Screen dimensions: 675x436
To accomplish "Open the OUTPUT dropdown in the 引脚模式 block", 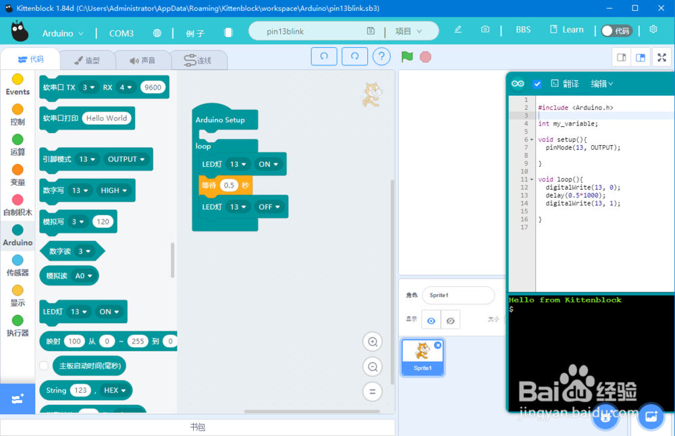I will tap(126, 159).
